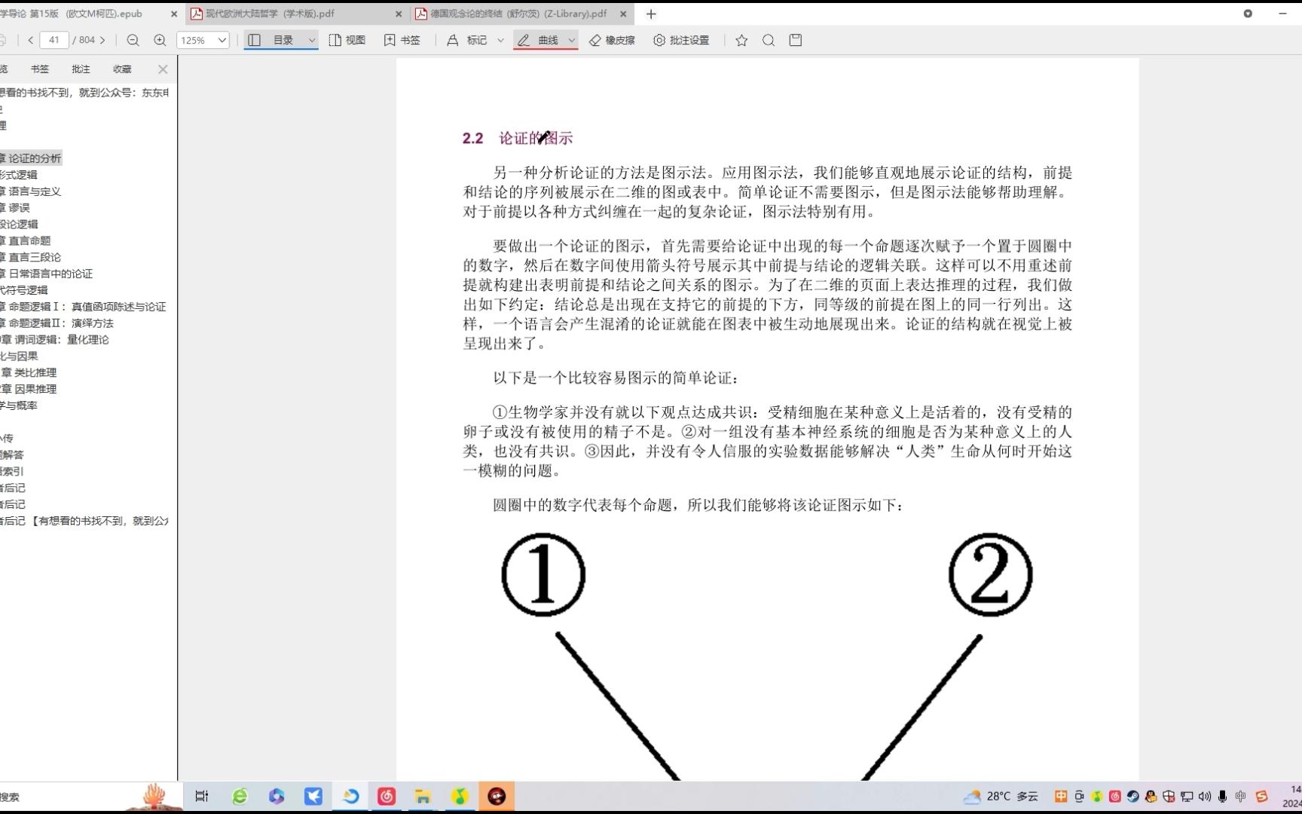This screenshot has height=814, width=1302.
Task: Open Task View on the taskbar
Action: [x=201, y=796]
